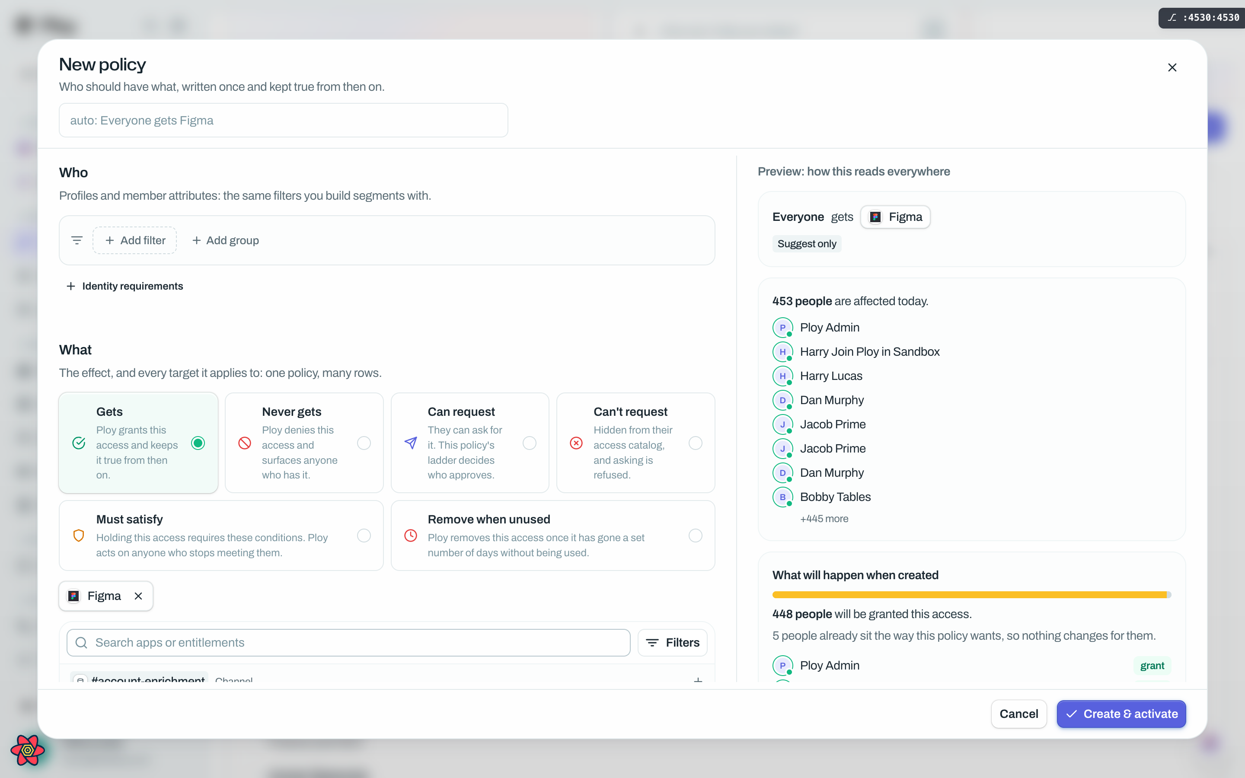
Task: Add a group to the Who filters
Action: pyautogui.click(x=225, y=240)
